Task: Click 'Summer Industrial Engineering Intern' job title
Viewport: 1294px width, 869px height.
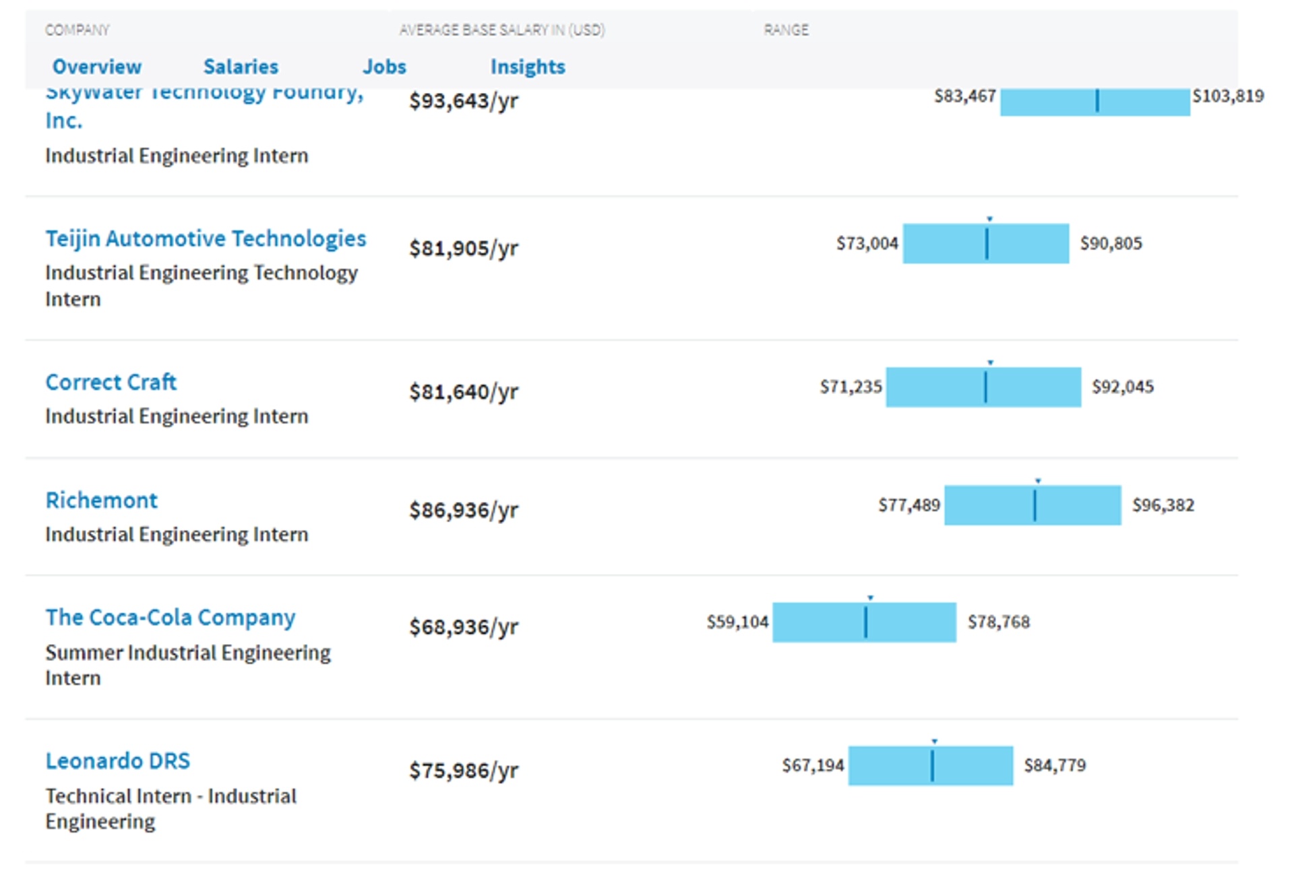Action: [188, 665]
